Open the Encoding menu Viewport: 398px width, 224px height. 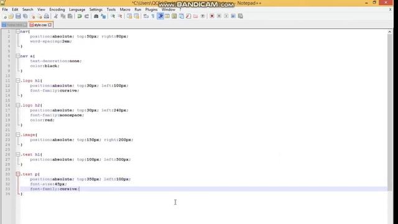(x=57, y=9)
